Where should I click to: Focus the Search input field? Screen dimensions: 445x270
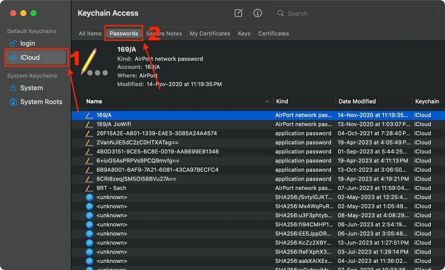(x=357, y=13)
